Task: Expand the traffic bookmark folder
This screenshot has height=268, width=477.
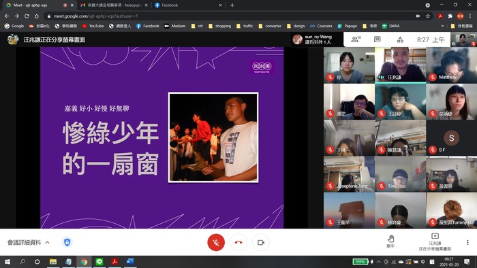Action: click(x=245, y=26)
